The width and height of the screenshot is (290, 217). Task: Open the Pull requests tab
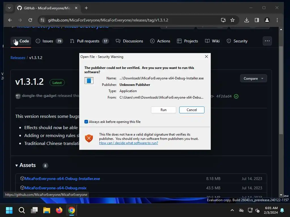click(89, 41)
